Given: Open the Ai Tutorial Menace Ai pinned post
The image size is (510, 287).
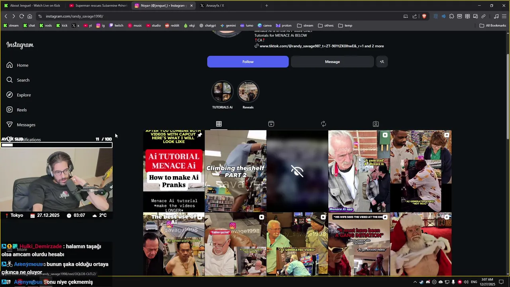Looking at the screenshot, I should coord(174,171).
